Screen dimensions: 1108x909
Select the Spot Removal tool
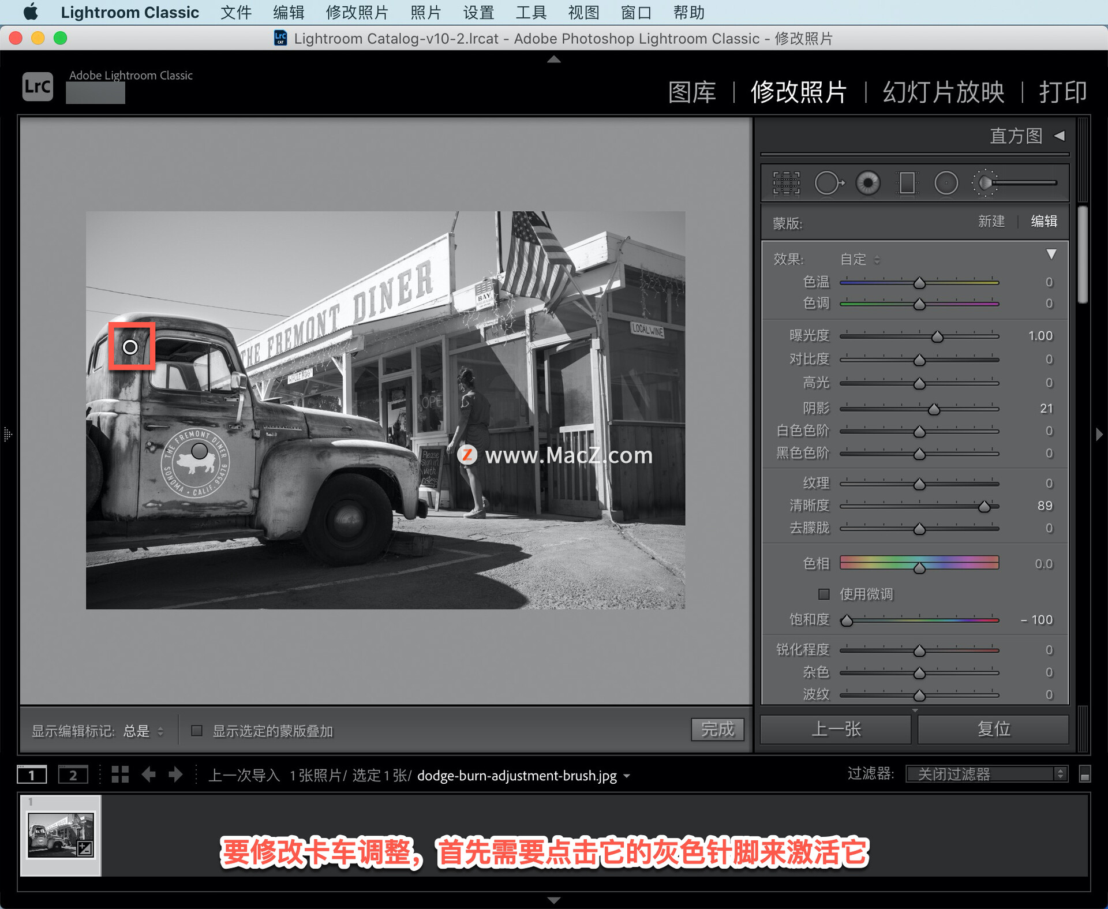click(829, 184)
